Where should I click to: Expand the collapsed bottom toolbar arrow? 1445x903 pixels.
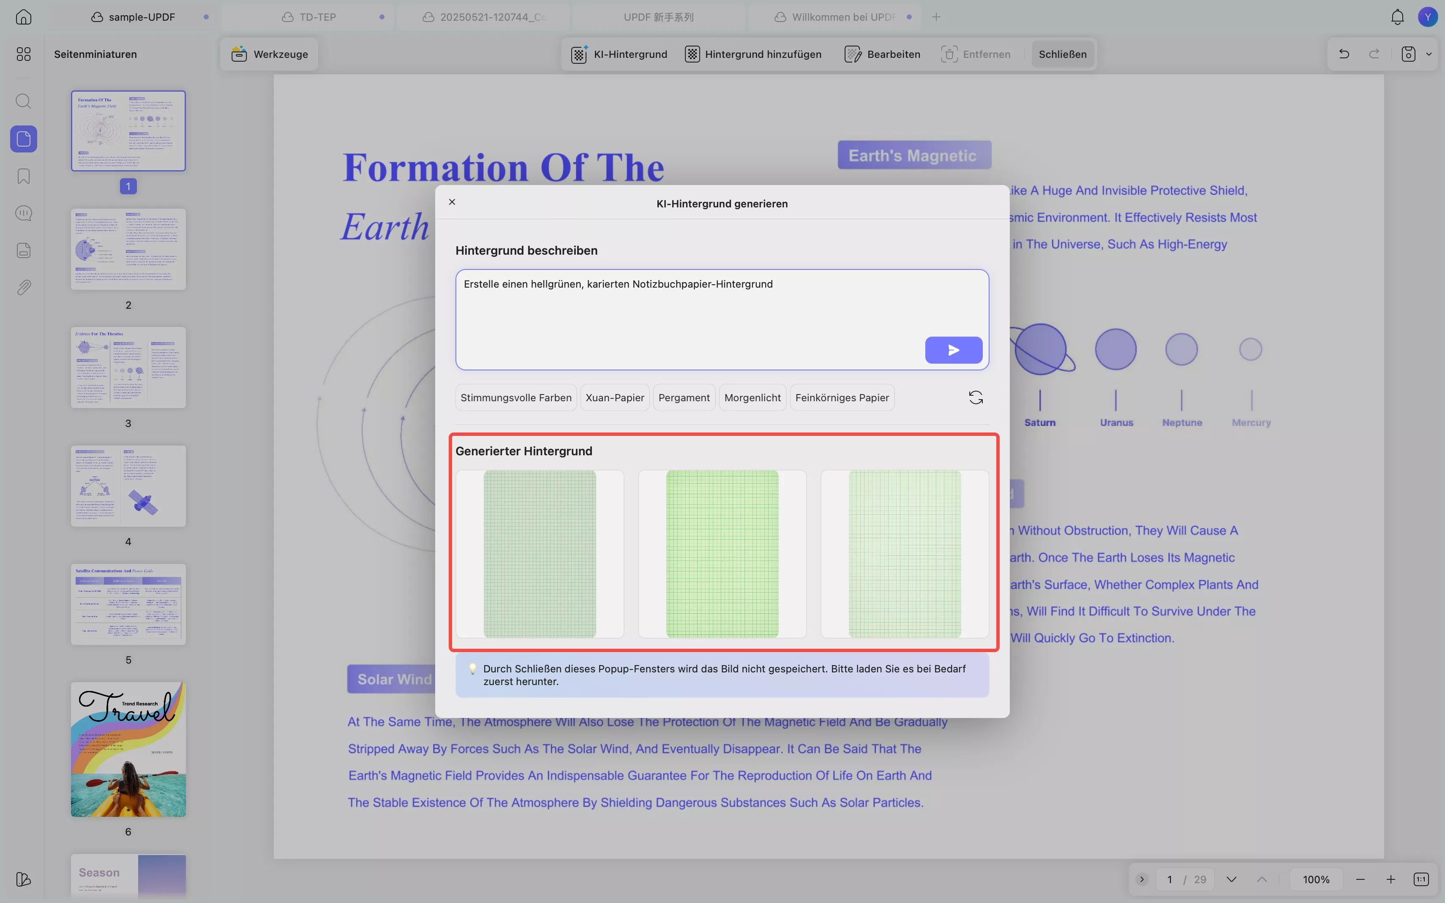pyautogui.click(x=1142, y=879)
